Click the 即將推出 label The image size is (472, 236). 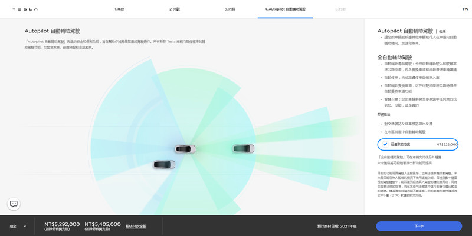(x=384, y=115)
